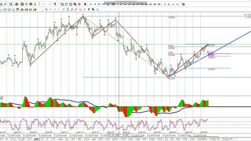
Task: Click the new document icon in toolbar
Action: click(11, 4)
